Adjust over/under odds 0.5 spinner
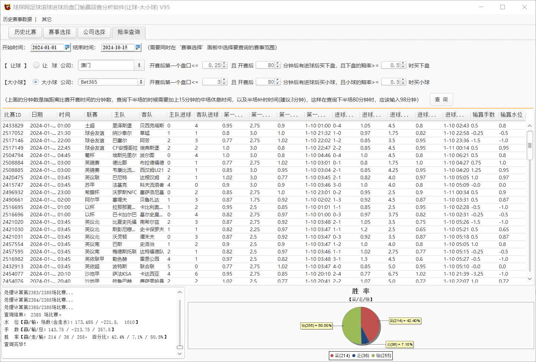536x362 pixels. coord(403,82)
